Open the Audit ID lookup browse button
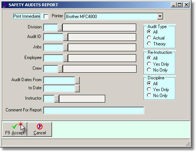Viewport: 196px width, 152px height. point(65,37)
